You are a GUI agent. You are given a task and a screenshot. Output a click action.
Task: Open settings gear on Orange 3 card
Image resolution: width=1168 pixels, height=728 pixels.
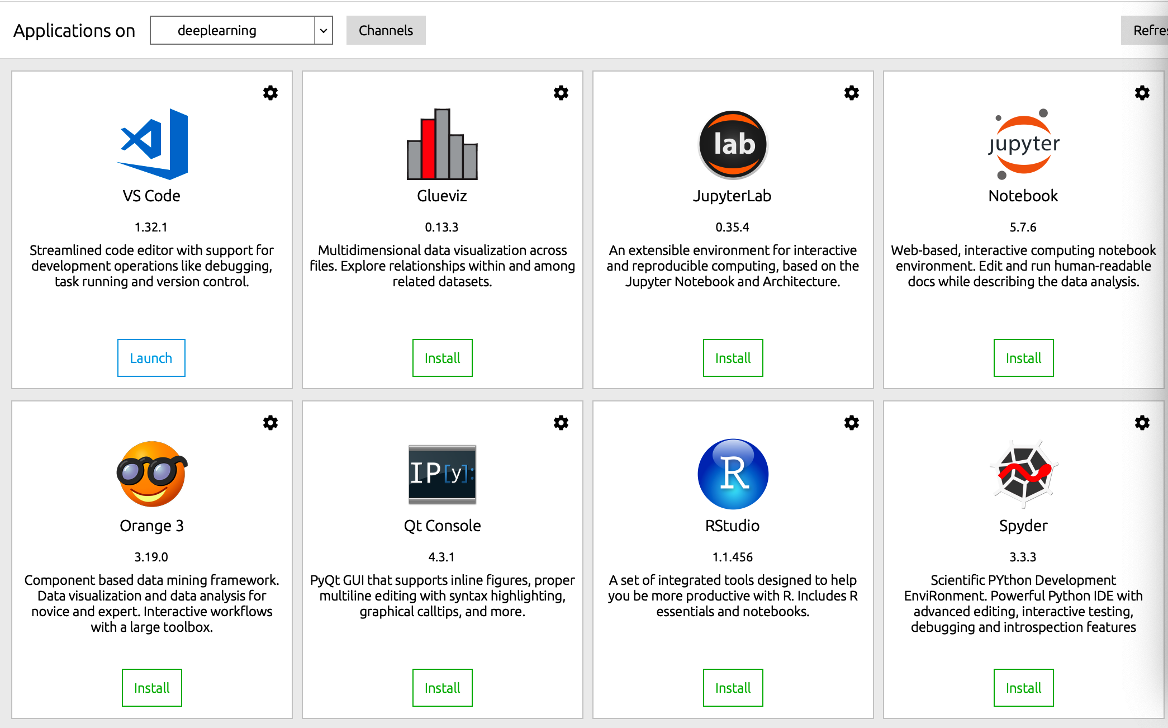click(270, 423)
